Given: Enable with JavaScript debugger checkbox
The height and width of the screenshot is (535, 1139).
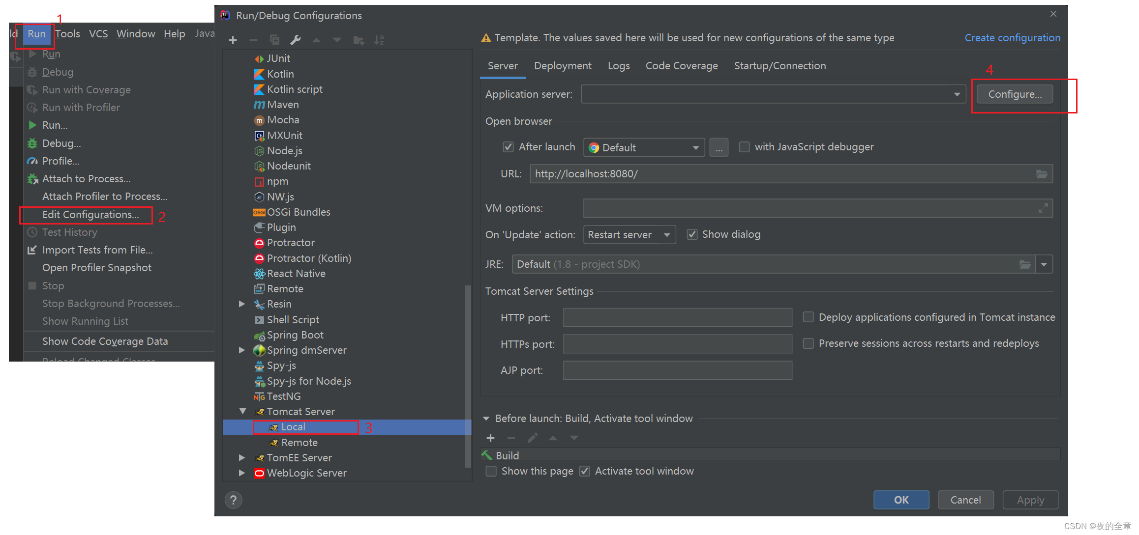Looking at the screenshot, I should (744, 147).
